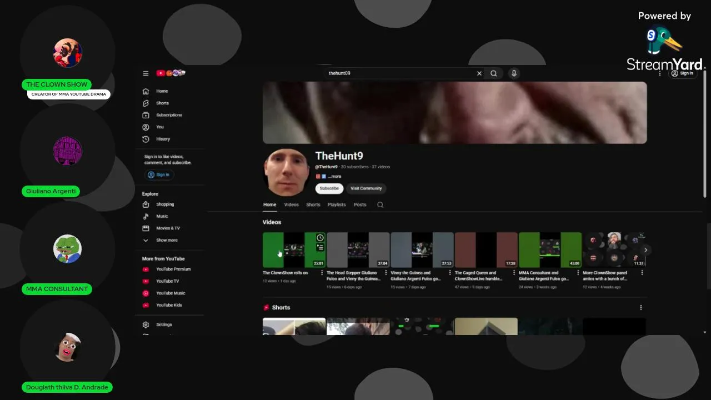Click Visit Community button
Image resolution: width=711 pixels, height=400 pixels.
click(x=366, y=188)
